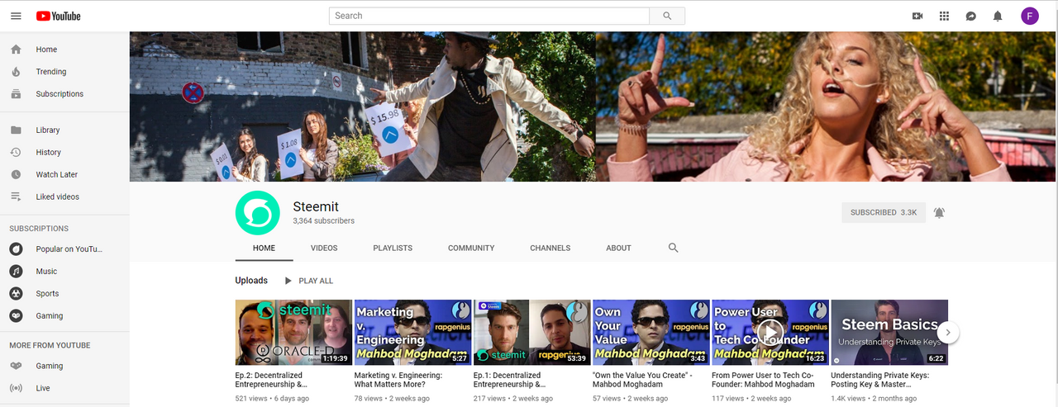Open the YouTube apps grid icon
This screenshot has height=407, width=1058.
click(945, 16)
